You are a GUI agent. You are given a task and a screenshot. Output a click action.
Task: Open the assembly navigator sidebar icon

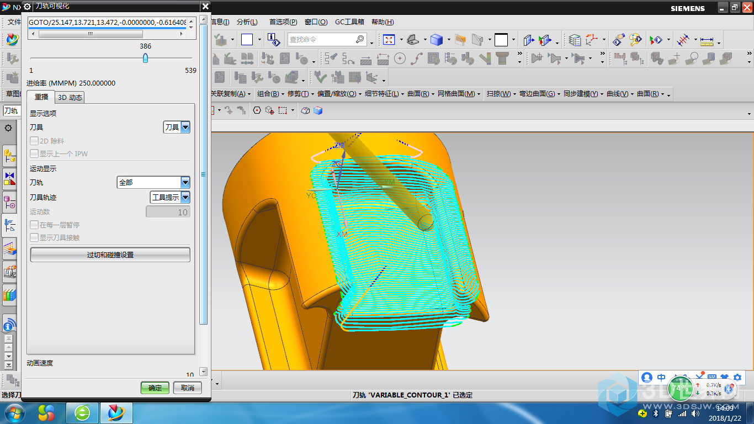[x=9, y=157]
